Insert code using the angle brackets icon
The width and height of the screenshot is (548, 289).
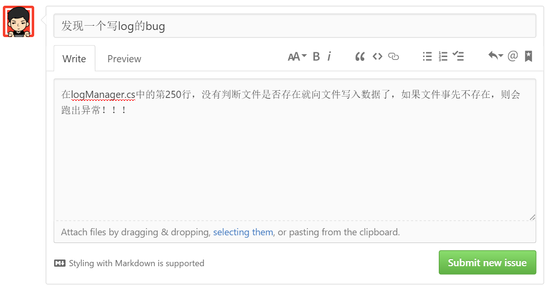pyautogui.click(x=378, y=57)
